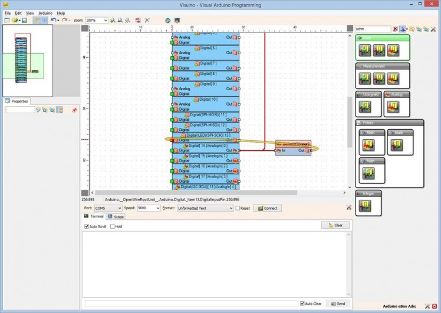Click the Undo arrow in toolbar
This screenshot has width=441, height=313.
(x=53, y=20)
